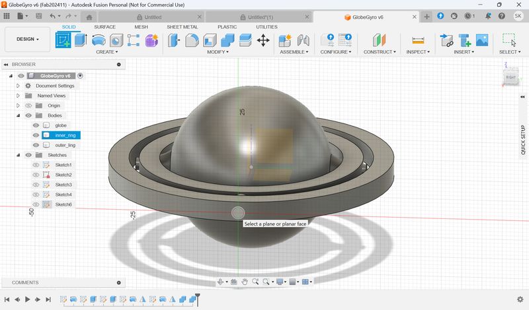The width and height of the screenshot is (529, 310).
Task: Select the Fillet tool
Action: [x=192, y=40]
